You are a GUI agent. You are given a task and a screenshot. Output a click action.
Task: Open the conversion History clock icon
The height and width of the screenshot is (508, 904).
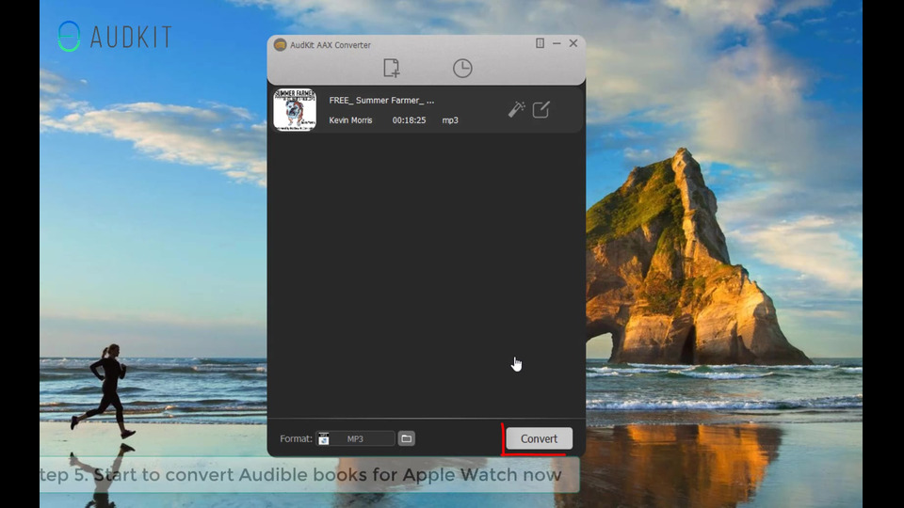(x=462, y=68)
